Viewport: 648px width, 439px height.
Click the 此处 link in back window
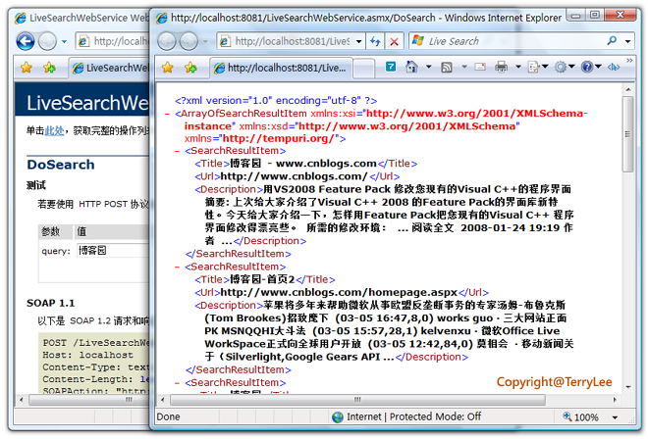(54, 130)
